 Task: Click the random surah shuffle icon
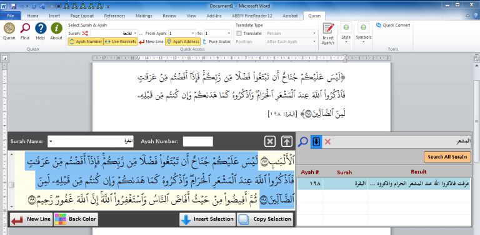coord(85,33)
